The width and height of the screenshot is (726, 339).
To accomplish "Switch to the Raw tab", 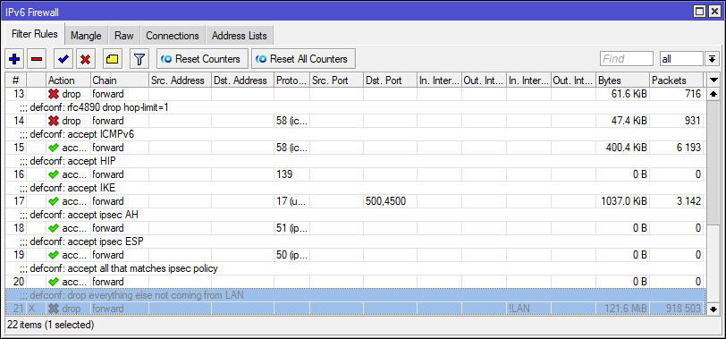I will [x=124, y=36].
